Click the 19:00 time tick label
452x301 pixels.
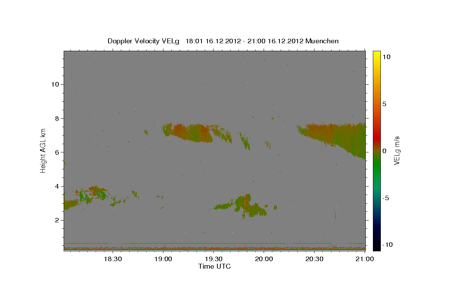[163, 259]
